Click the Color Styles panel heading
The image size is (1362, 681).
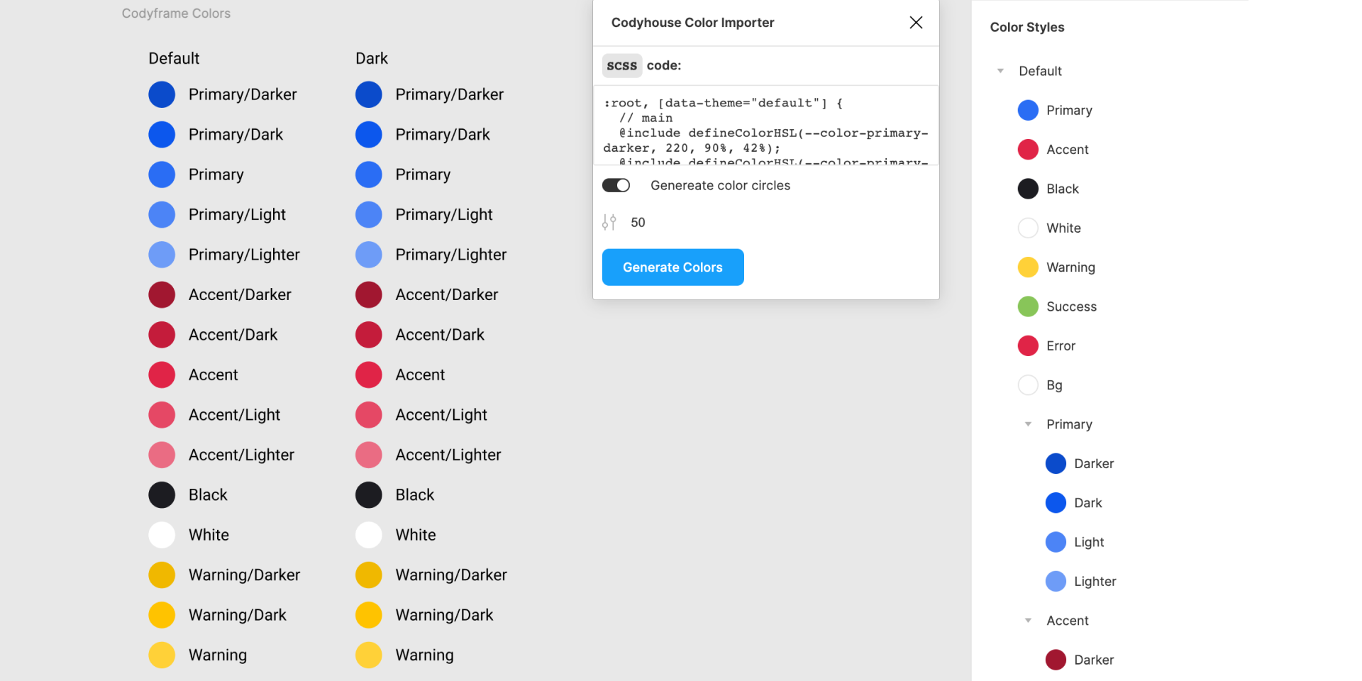click(x=1027, y=27)
